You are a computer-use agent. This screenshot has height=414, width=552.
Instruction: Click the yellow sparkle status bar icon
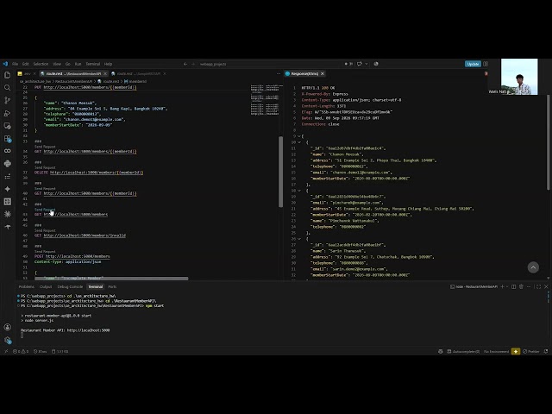tap(516, 351)
